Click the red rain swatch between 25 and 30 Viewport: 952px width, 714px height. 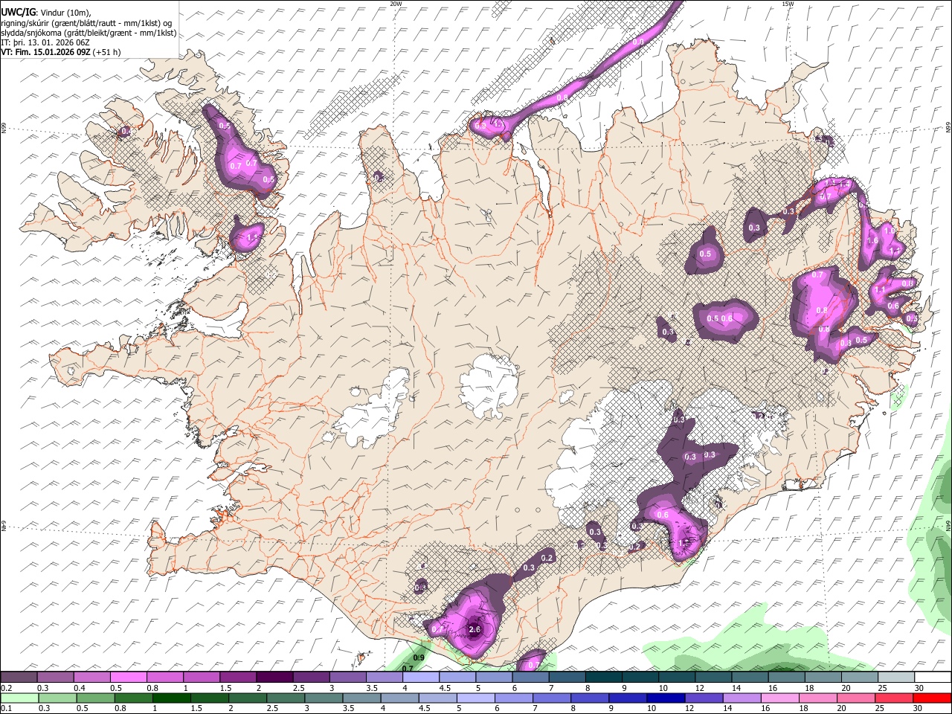(892, 698)
